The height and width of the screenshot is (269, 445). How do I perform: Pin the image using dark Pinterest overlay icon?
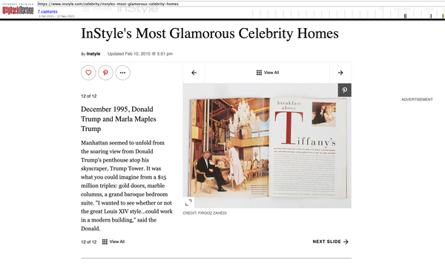(345, 90)
